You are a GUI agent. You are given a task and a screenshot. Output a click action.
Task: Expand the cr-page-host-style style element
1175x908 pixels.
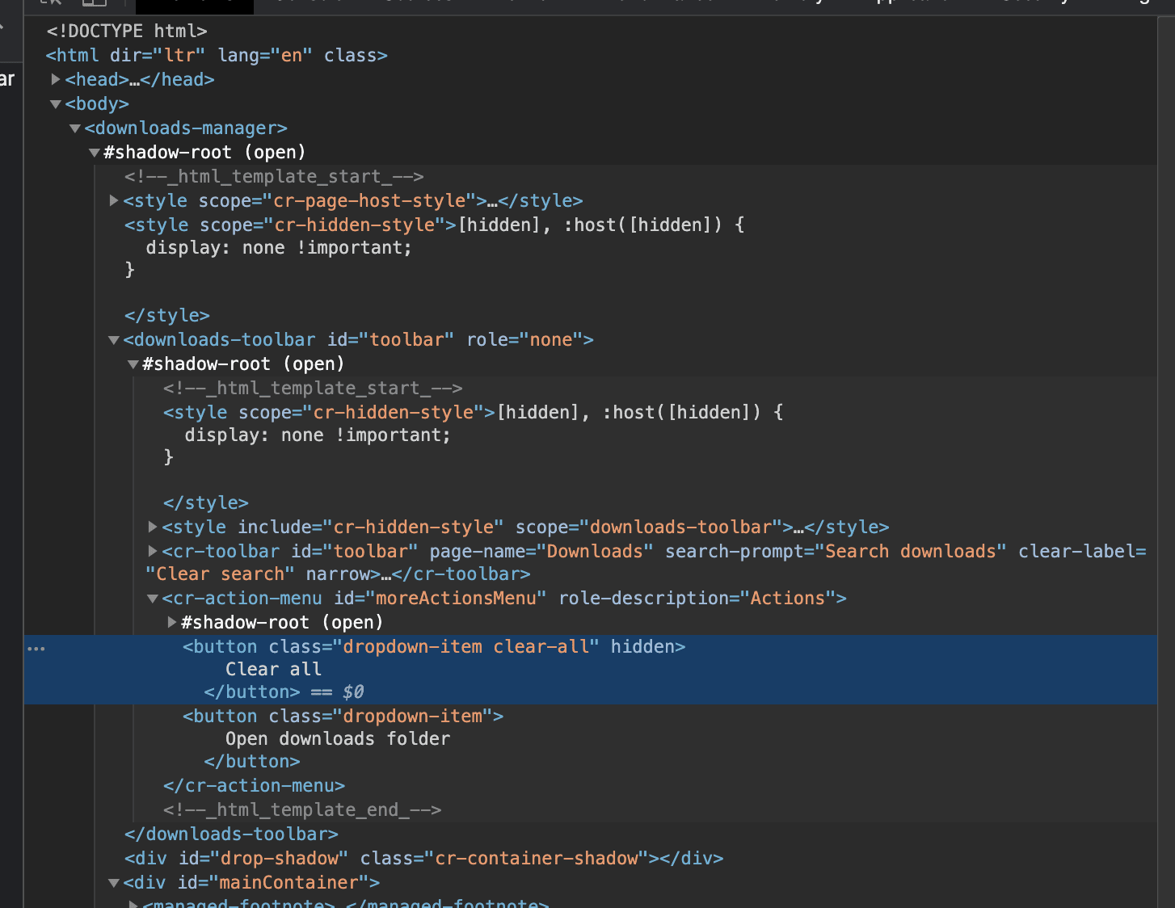[113, 200]
